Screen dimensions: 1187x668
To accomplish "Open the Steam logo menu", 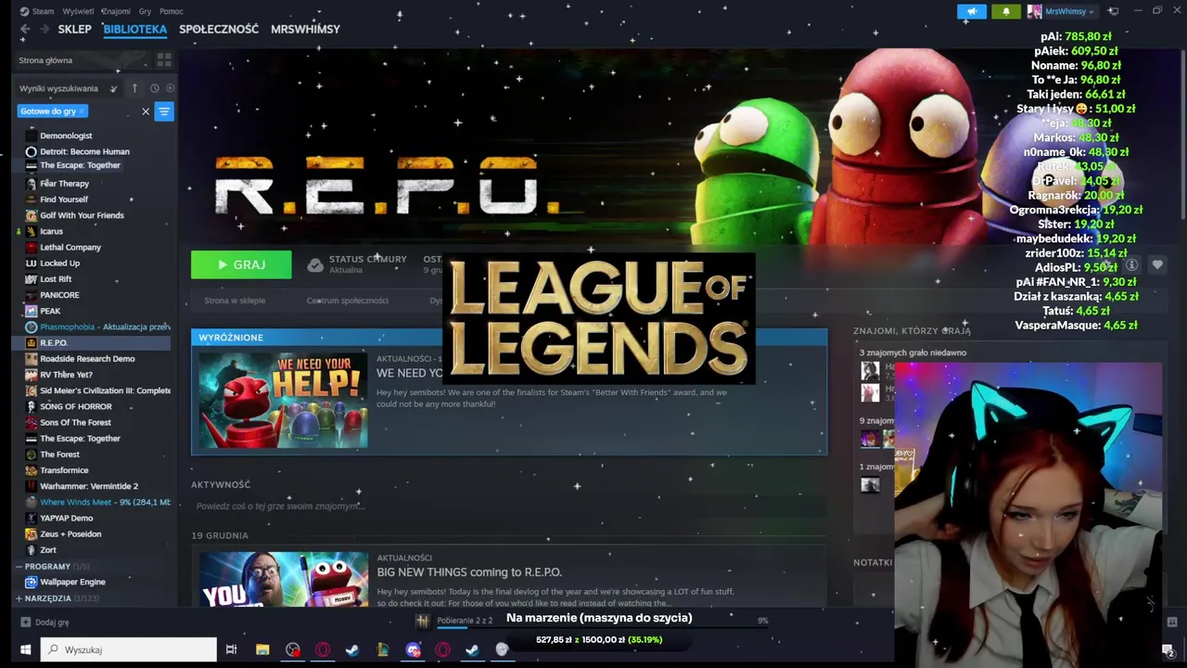I will 25,11.
